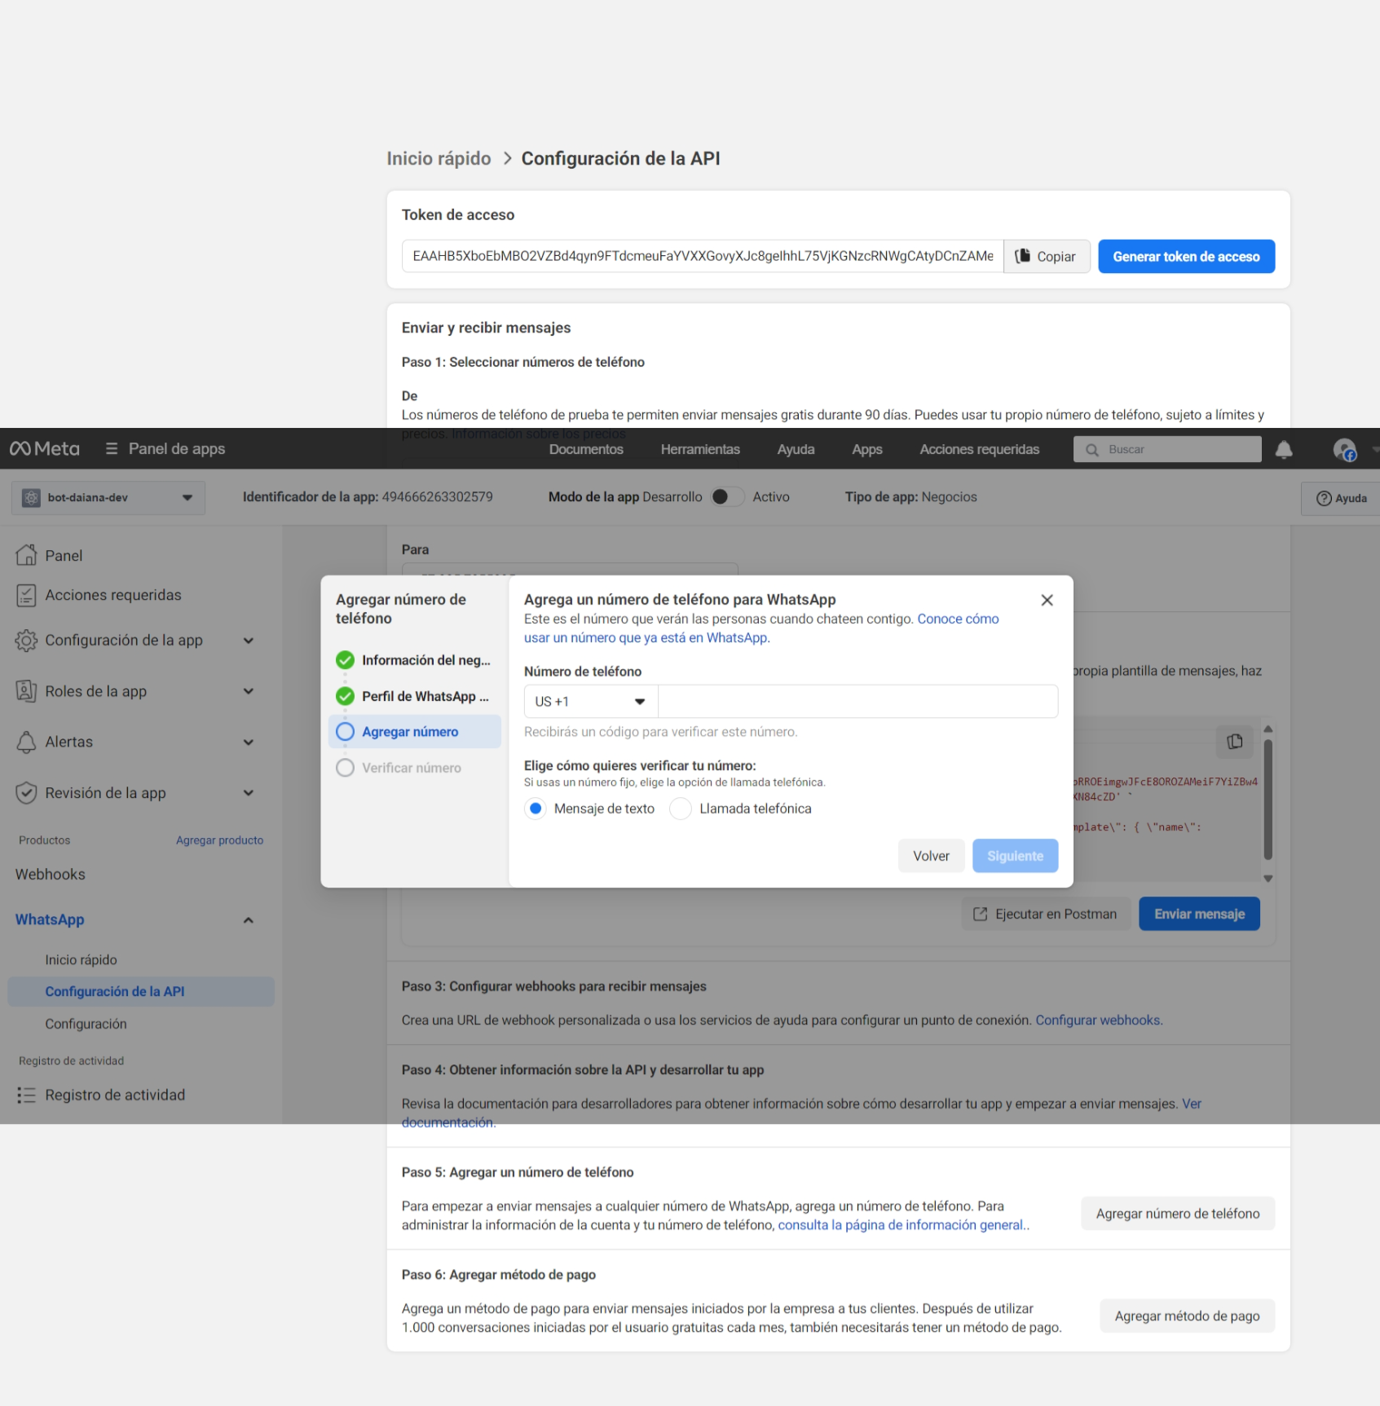This screenshot has width=1380, height=1406.
Task: Click the Configuración de la app gear icon
Action: click(x=26, y=641)
